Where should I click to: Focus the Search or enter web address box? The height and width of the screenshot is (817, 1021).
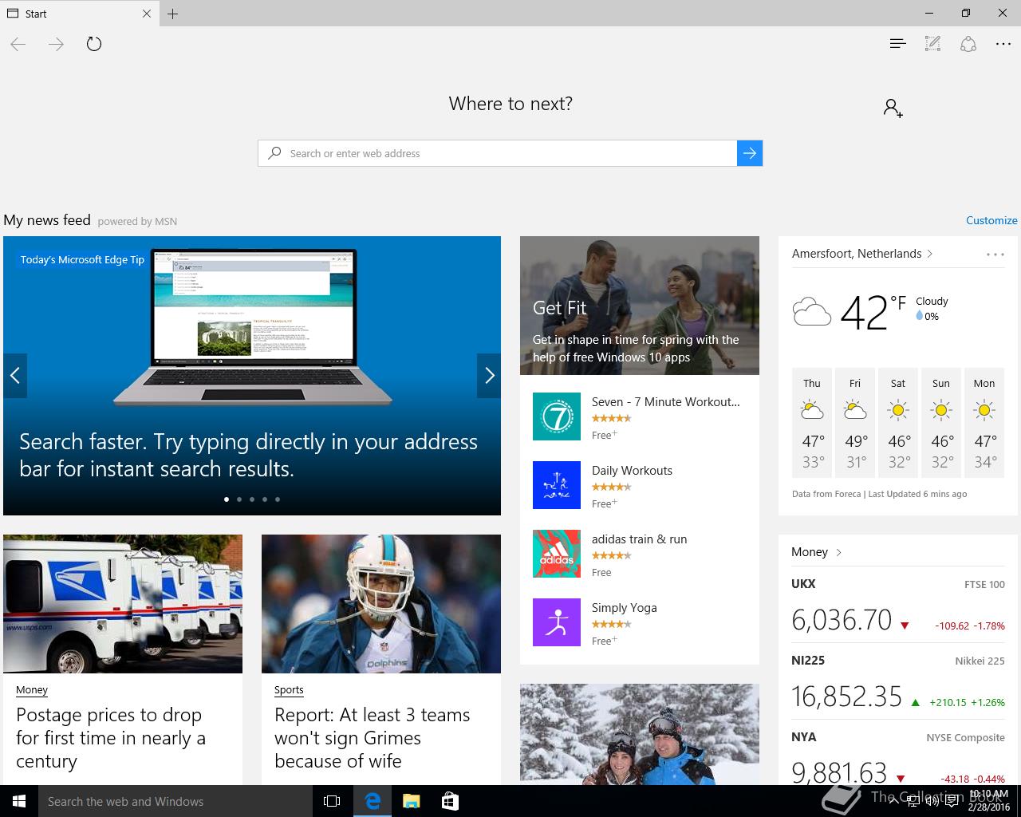[x=497, y=153]
